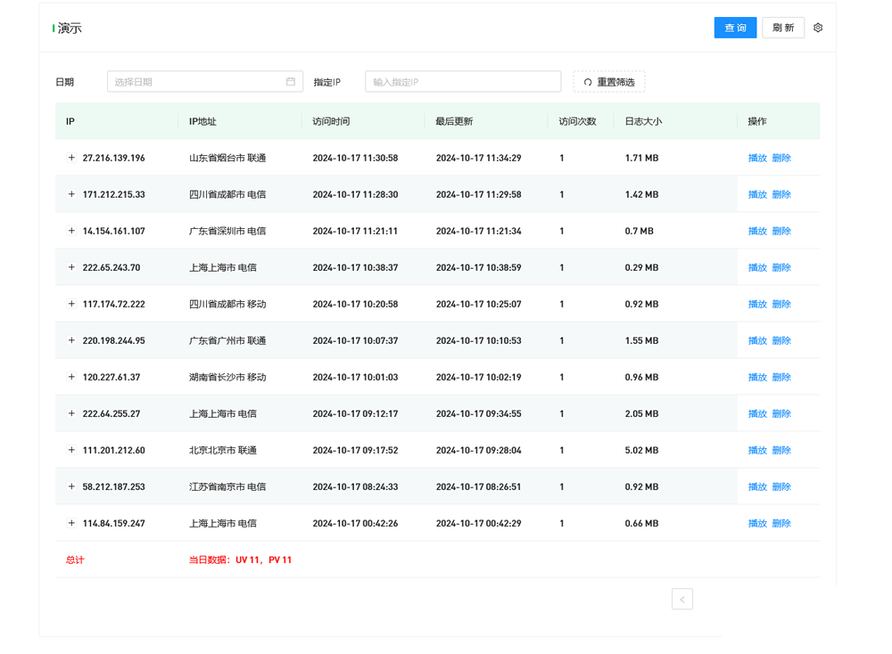
Task: Delete the record for IP 14.154.161.107
Action: coord(781,231)
